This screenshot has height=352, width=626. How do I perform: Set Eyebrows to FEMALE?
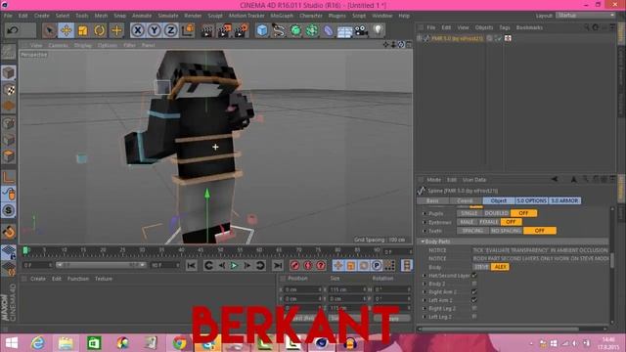pyautogui.click(x=489, y=222)
